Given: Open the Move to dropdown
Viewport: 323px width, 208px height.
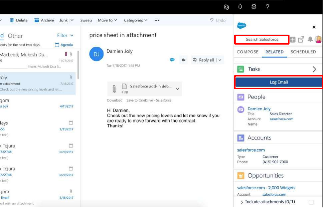Looking at the screenshot, I should tap(107, 20).
